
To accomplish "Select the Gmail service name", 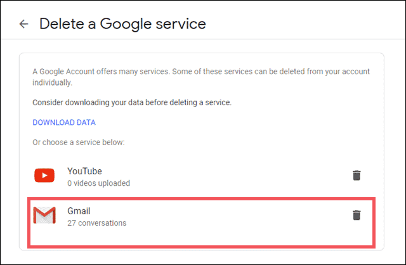I will 80,210.
